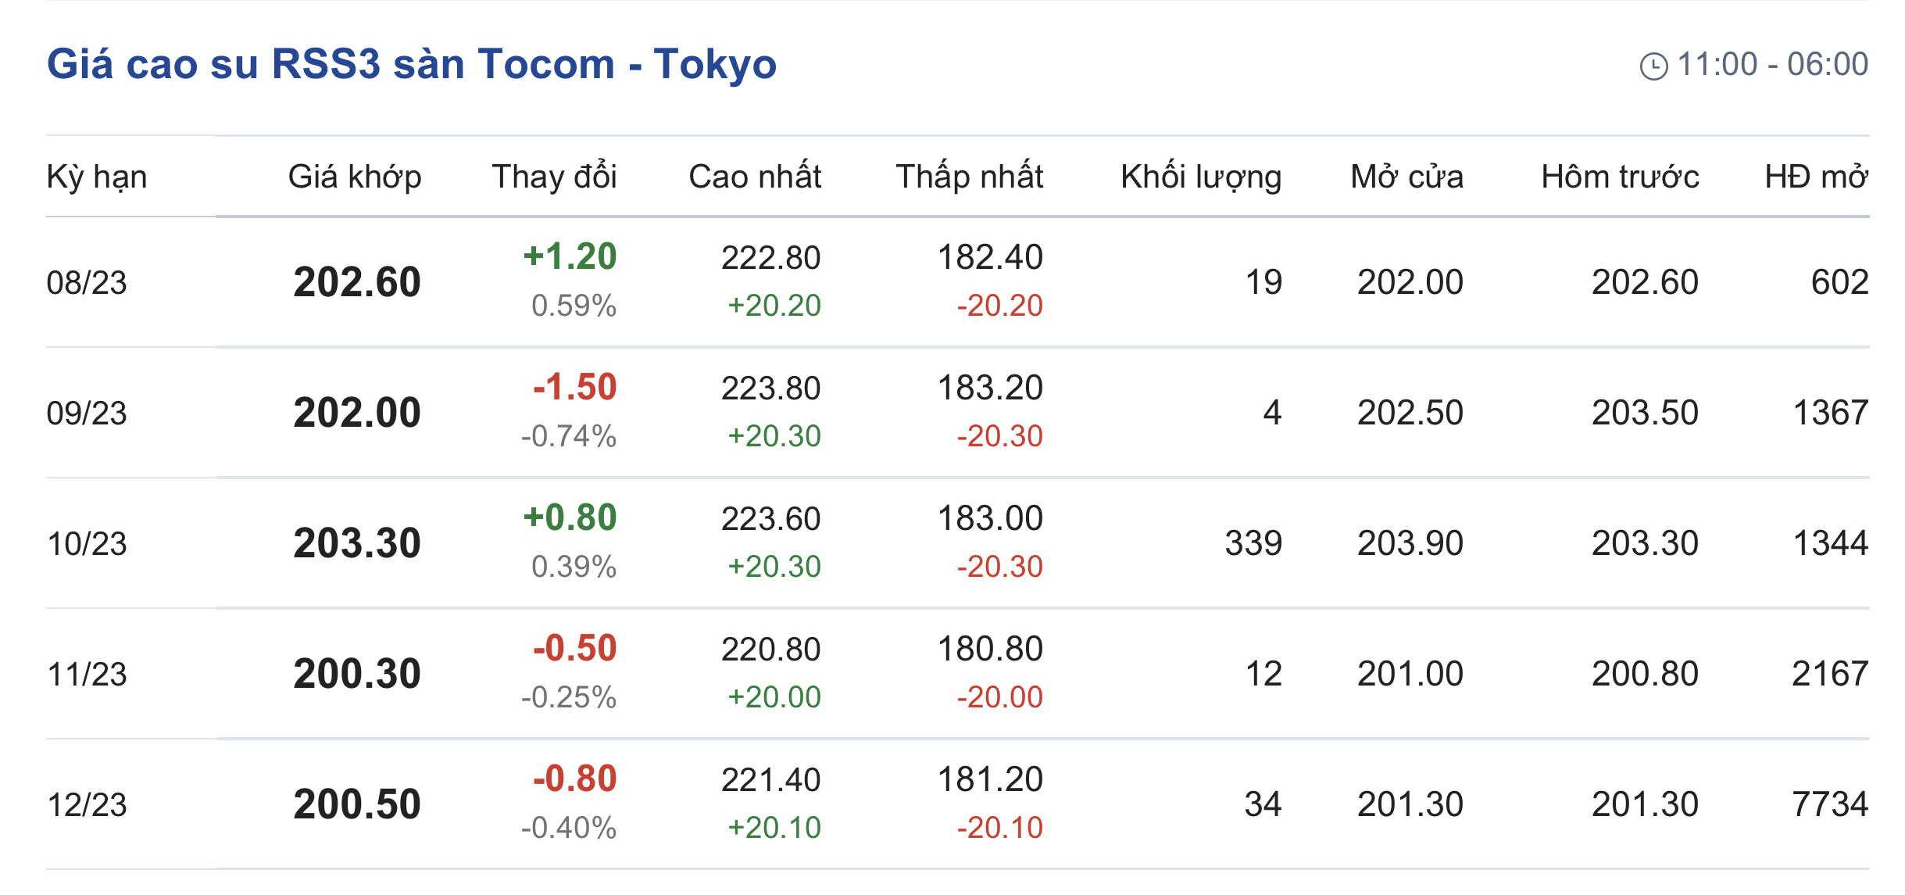Click the Hôm trước column header

(1620, 177)
